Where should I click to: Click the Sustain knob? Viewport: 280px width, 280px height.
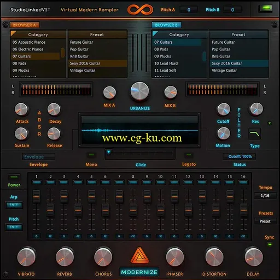(x=21, y=133)
